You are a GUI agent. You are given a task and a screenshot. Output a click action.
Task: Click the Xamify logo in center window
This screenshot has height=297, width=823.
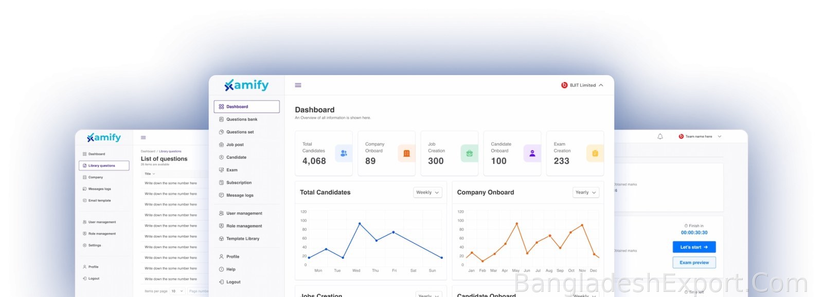[x=246, y=85]
